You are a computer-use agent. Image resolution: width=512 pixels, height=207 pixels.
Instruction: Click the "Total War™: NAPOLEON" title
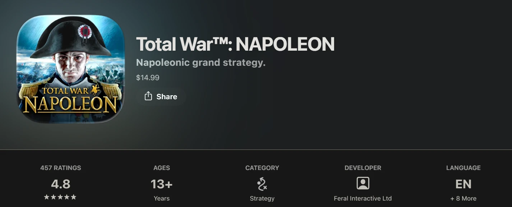235,44
